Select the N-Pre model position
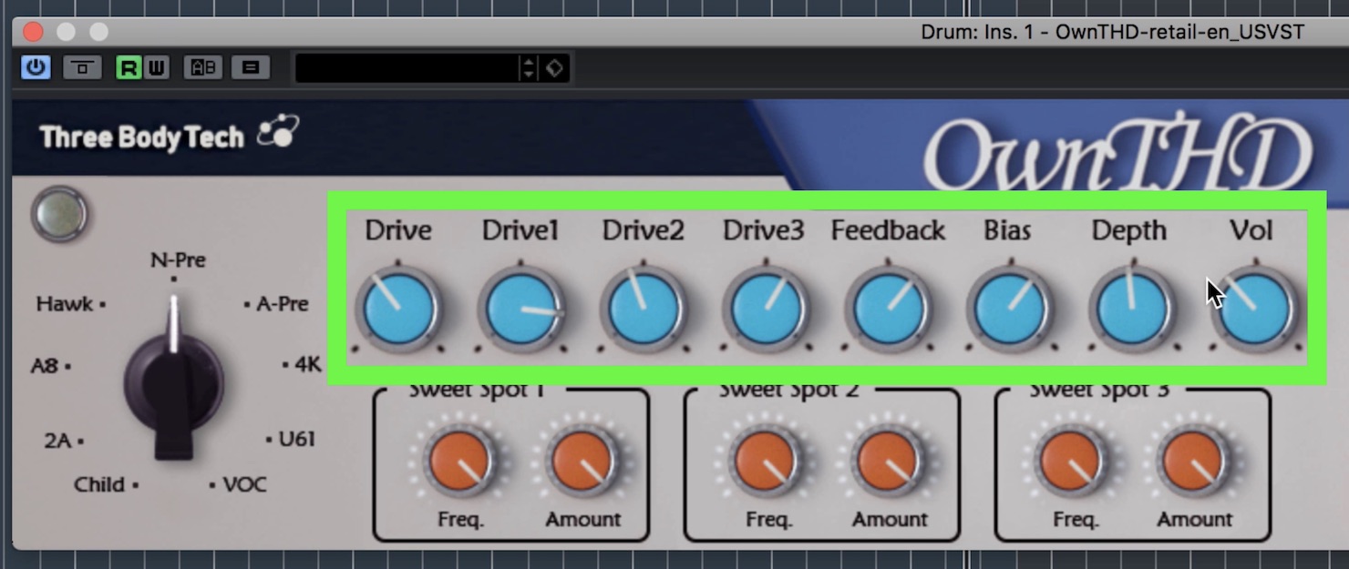Screen dimensions: 1349x569 [178, 261]
